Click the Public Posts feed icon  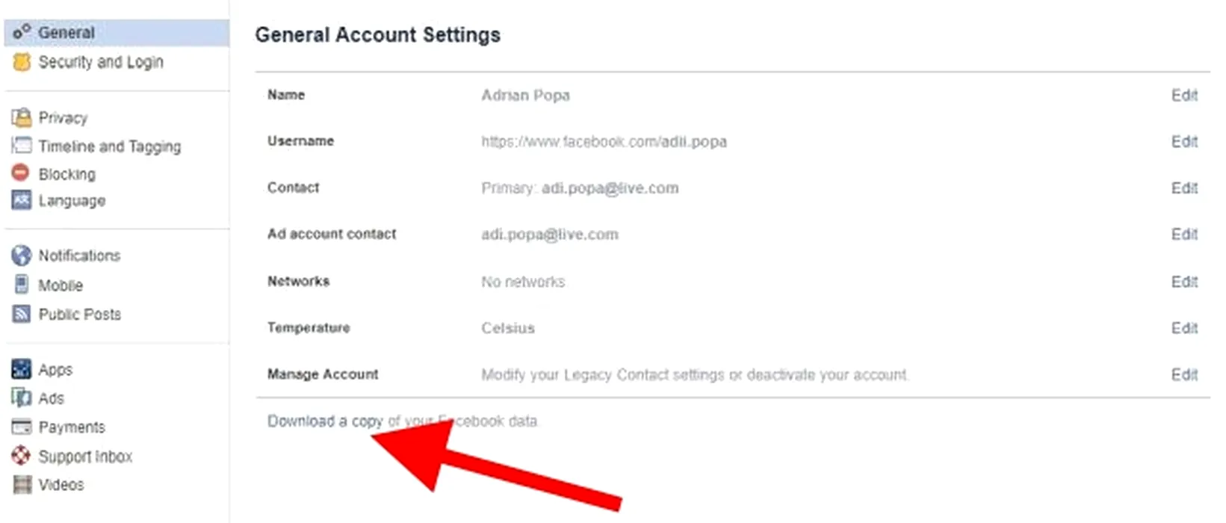22,314
